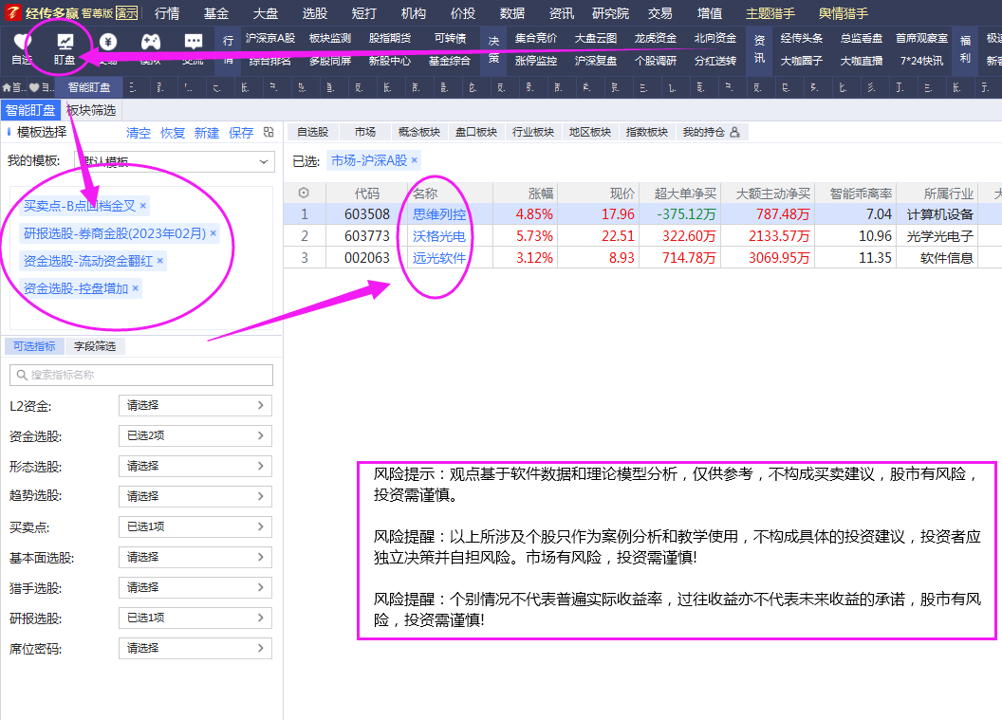Screen dimensions: 1002x720
Task: Click the 清空 link
Action: click(x=139, y=133)
